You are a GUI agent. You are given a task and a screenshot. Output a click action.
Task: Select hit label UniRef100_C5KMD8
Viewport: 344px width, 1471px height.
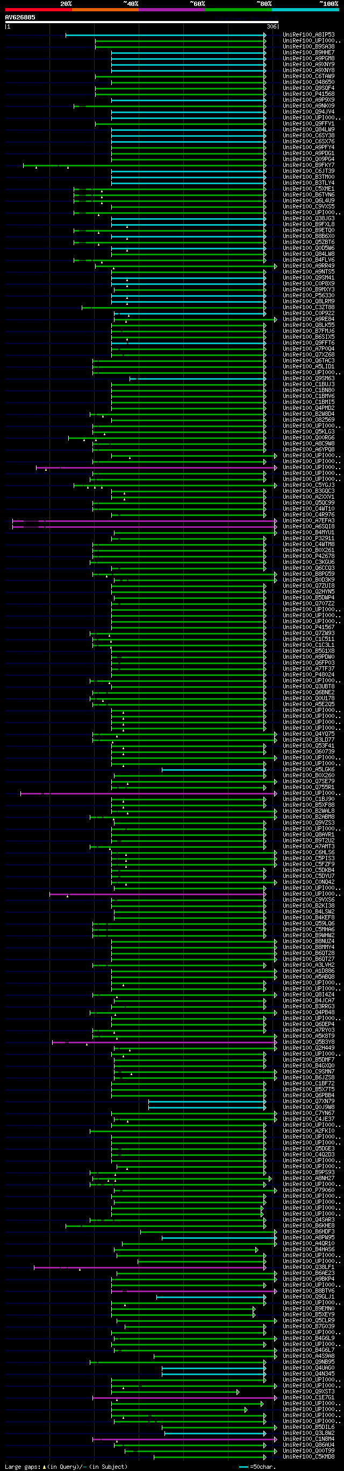[x=309, y=1456]
